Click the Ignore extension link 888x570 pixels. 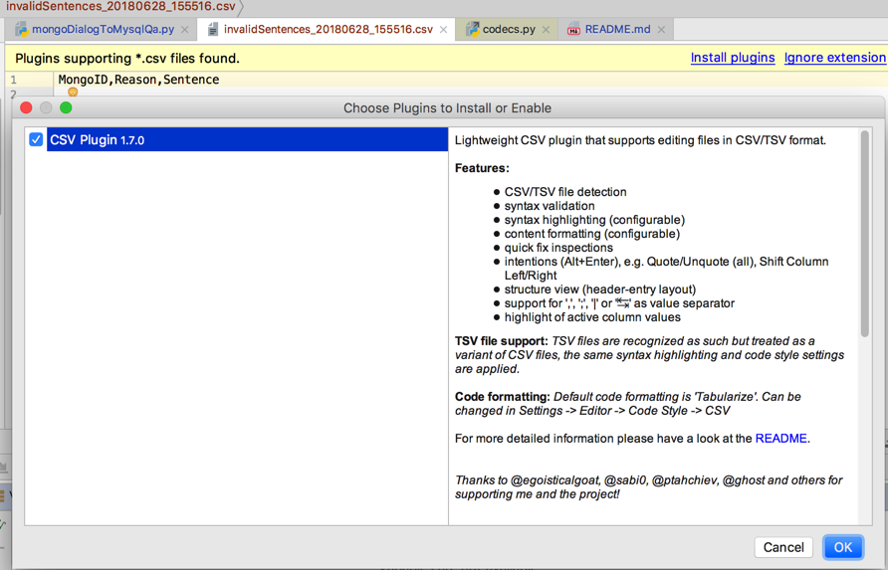pos(835,58)
